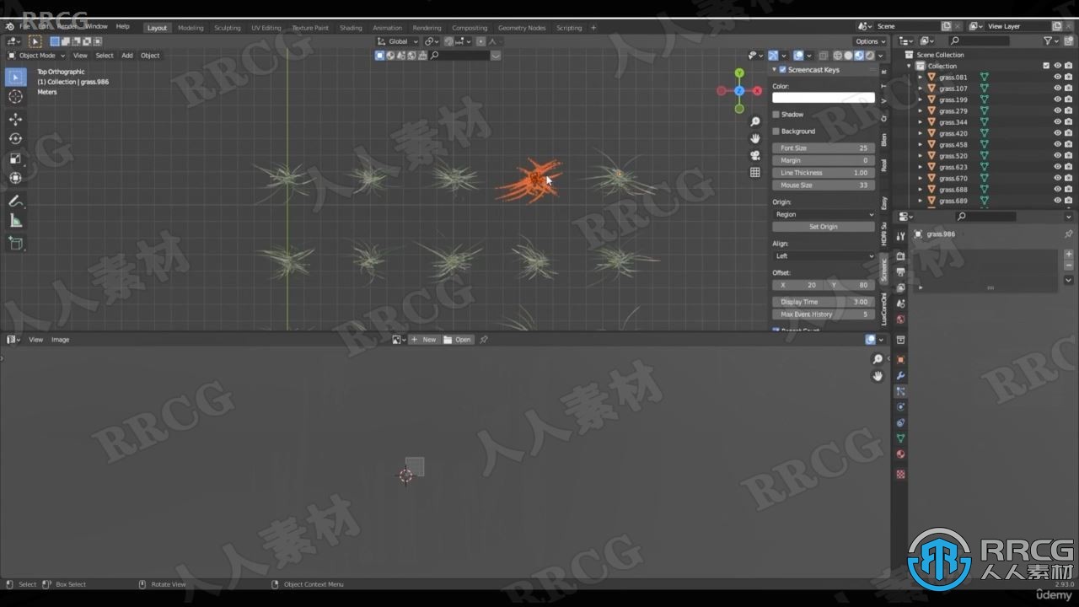This screenshot has width=1079, height=607.
Task: Click New image button
Action: (424, 340)
